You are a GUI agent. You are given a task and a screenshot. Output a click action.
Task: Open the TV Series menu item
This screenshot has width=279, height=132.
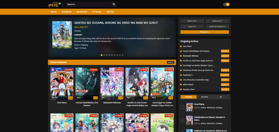click(97, 12)
